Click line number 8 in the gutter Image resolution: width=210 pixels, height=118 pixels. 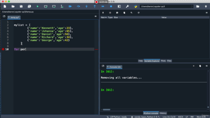tap(8, 43)
